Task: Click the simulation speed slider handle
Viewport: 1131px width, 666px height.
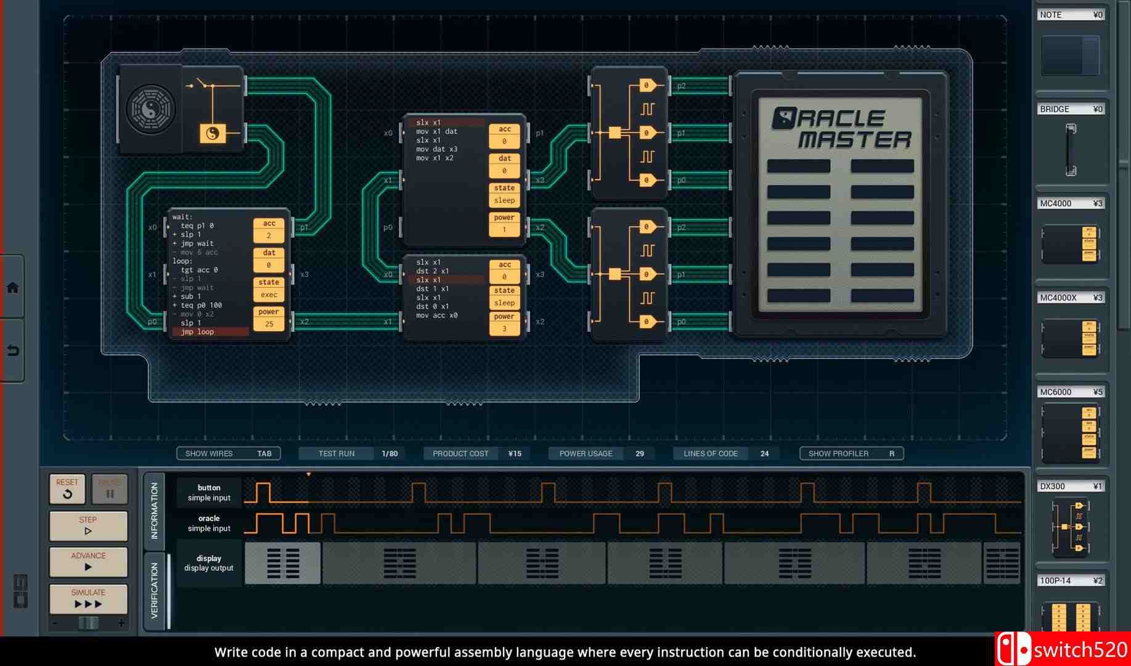Action: coord(88,623)
